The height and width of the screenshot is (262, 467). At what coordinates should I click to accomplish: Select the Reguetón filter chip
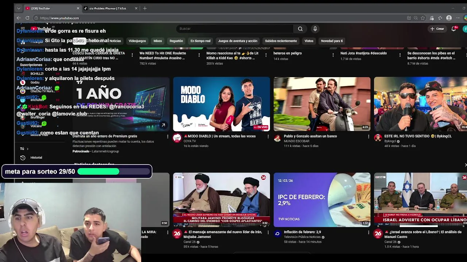tap(176, 41)
